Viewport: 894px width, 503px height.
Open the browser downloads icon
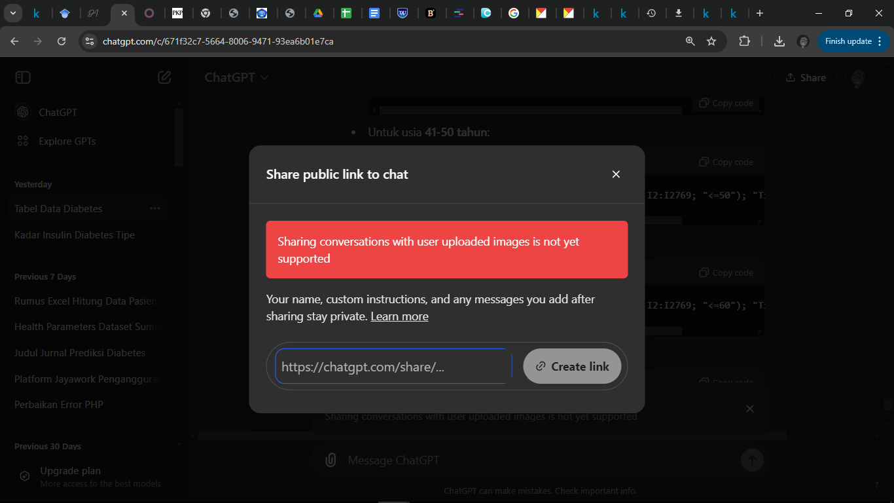click(x=779, y=41)
